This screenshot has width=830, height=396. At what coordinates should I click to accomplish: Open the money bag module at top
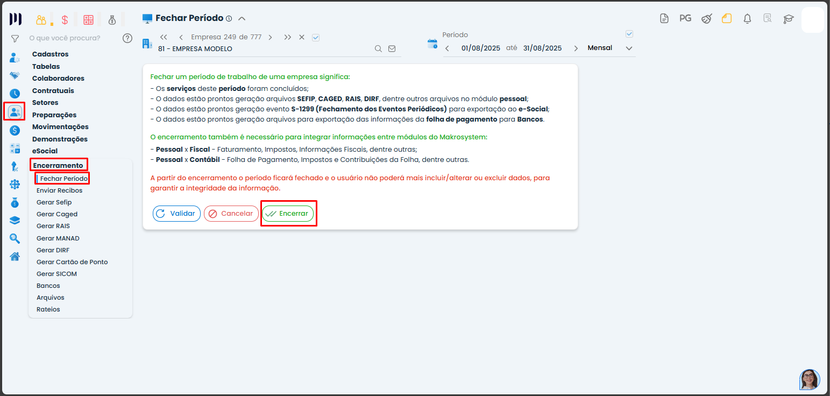tap(112, 20)
